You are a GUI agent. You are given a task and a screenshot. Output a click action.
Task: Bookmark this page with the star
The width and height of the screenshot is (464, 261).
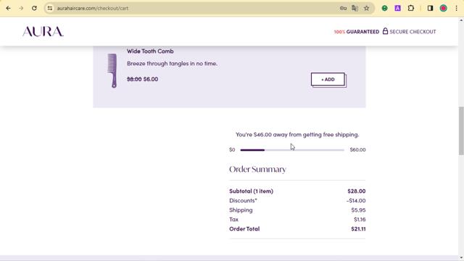(366, 8)
